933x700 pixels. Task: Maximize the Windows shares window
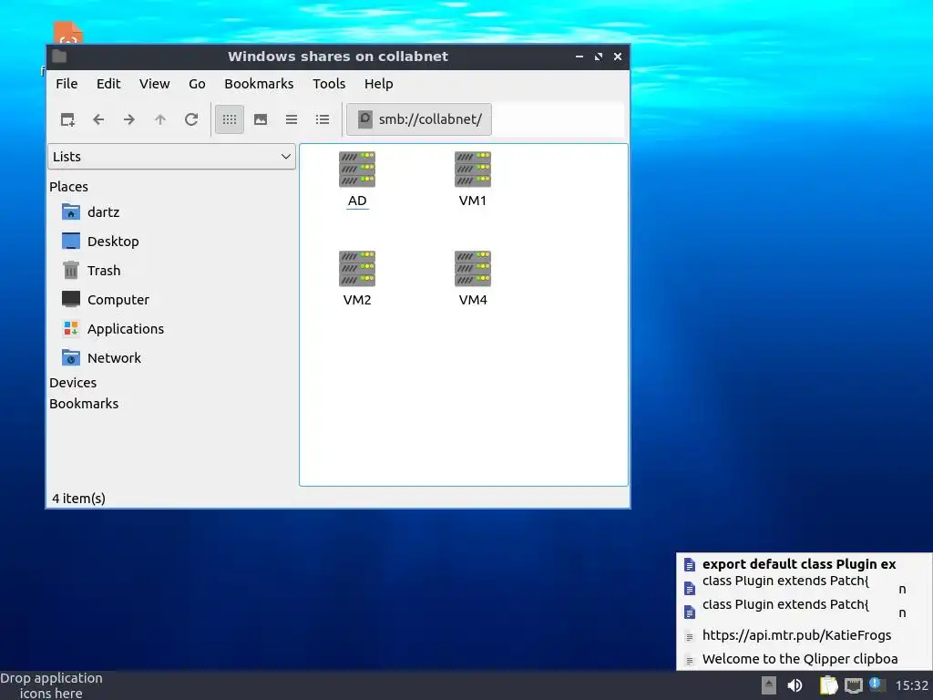(x=599, y=57)
